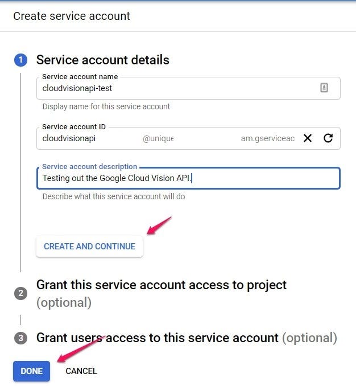Click the Service account description text box
Screen dimensions: 356x386
click(188, 178)
